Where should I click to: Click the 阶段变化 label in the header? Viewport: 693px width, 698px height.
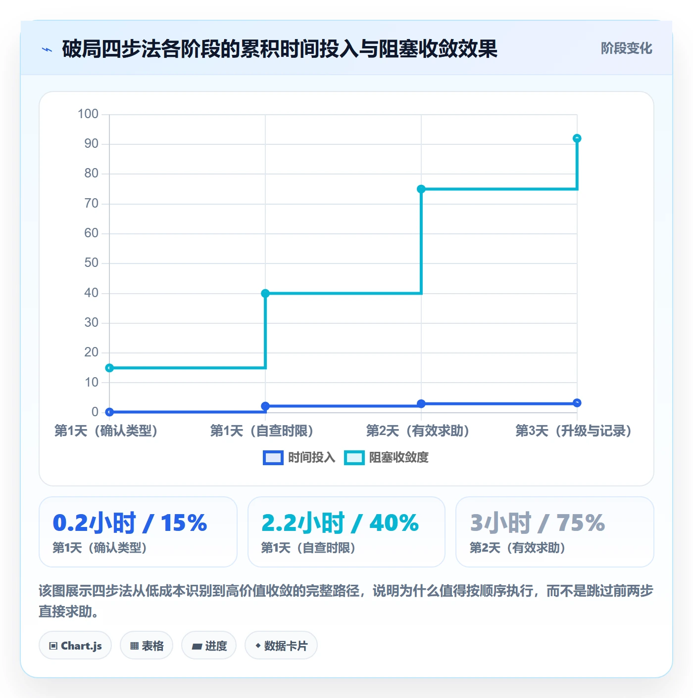click(626, 48)
